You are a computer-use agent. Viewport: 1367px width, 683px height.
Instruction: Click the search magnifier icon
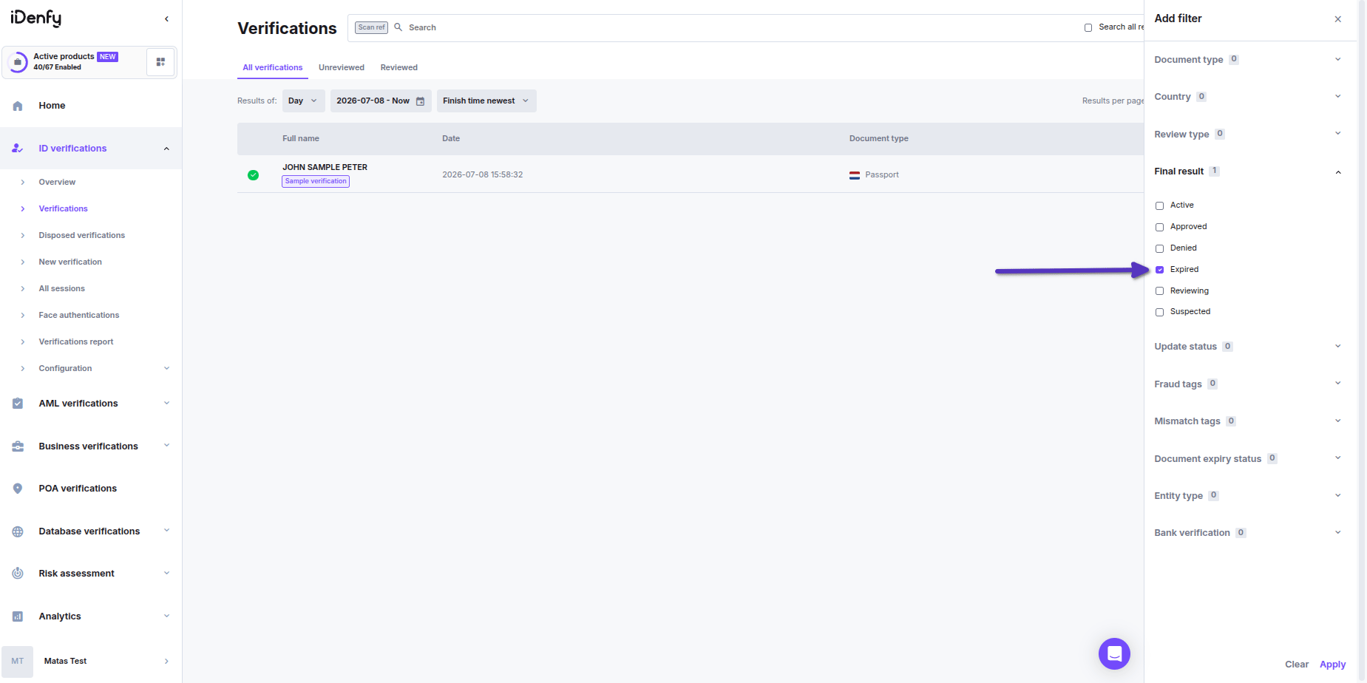point(398,27)
